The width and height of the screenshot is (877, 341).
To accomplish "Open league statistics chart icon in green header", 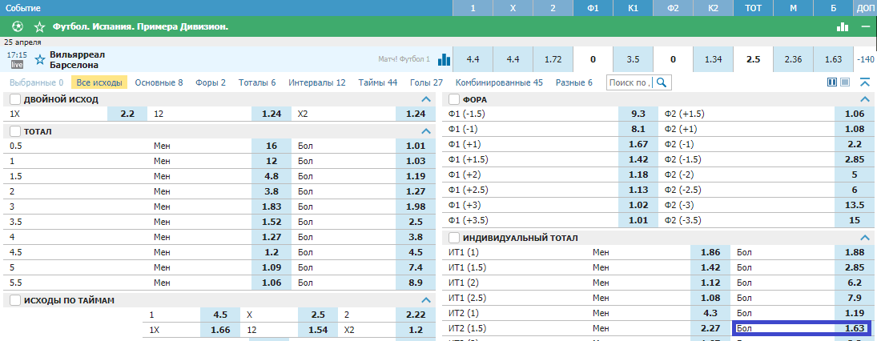I will point(843,26).
